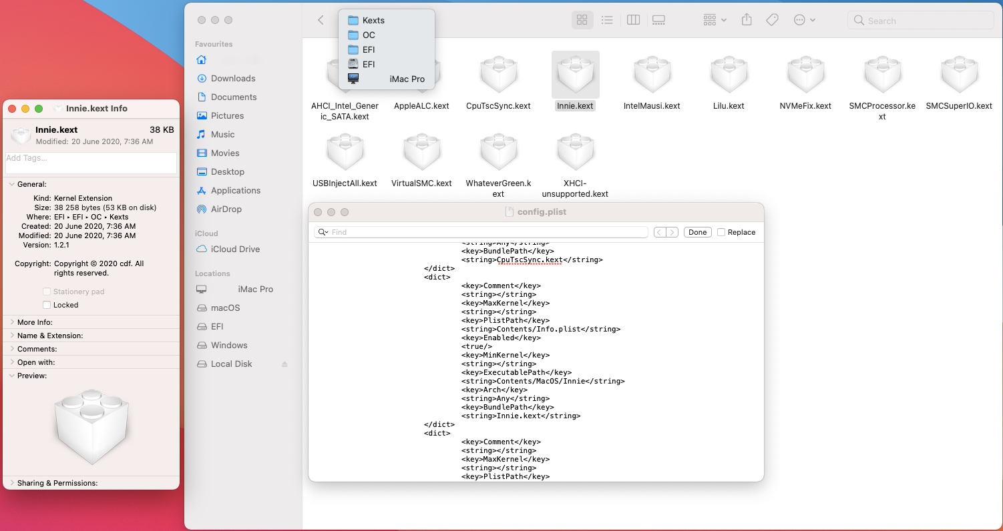This screenshot has height=531, width=1003.
Task: Click the Share toolbar icon
Action: coord(747,20)
